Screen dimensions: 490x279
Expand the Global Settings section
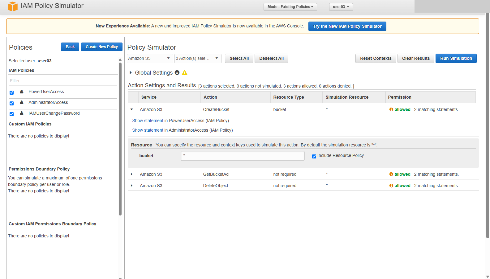[131, 73]
